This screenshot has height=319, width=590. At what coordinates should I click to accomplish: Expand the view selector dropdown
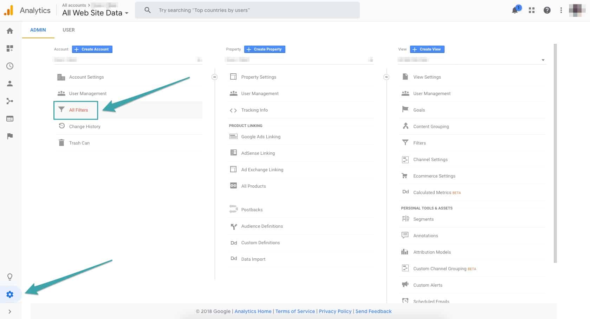pos(543,60)
